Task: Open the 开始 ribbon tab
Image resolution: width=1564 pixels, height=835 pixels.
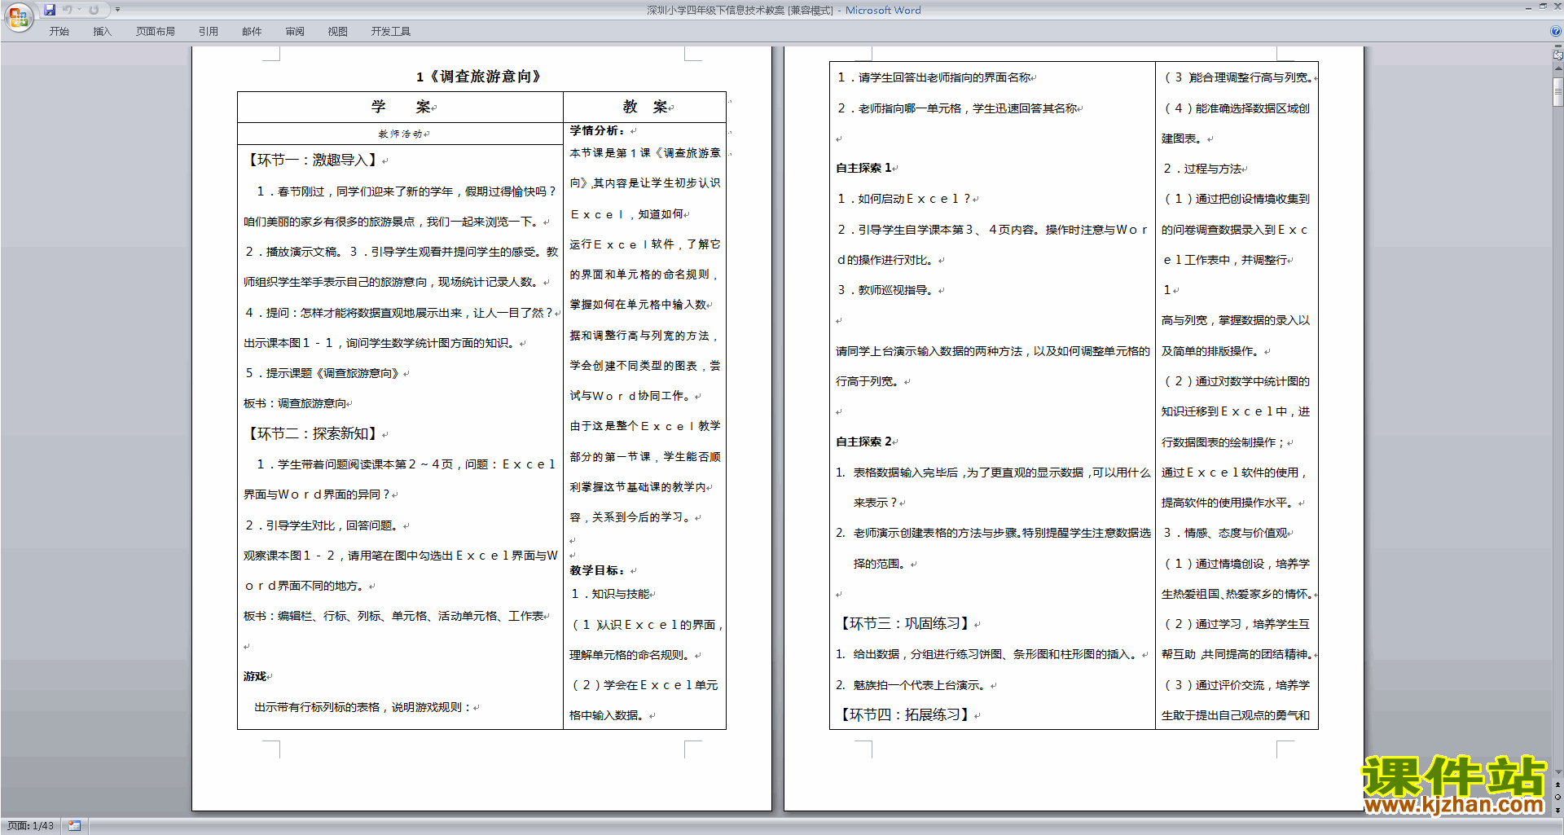Action: tap(59, 32)
